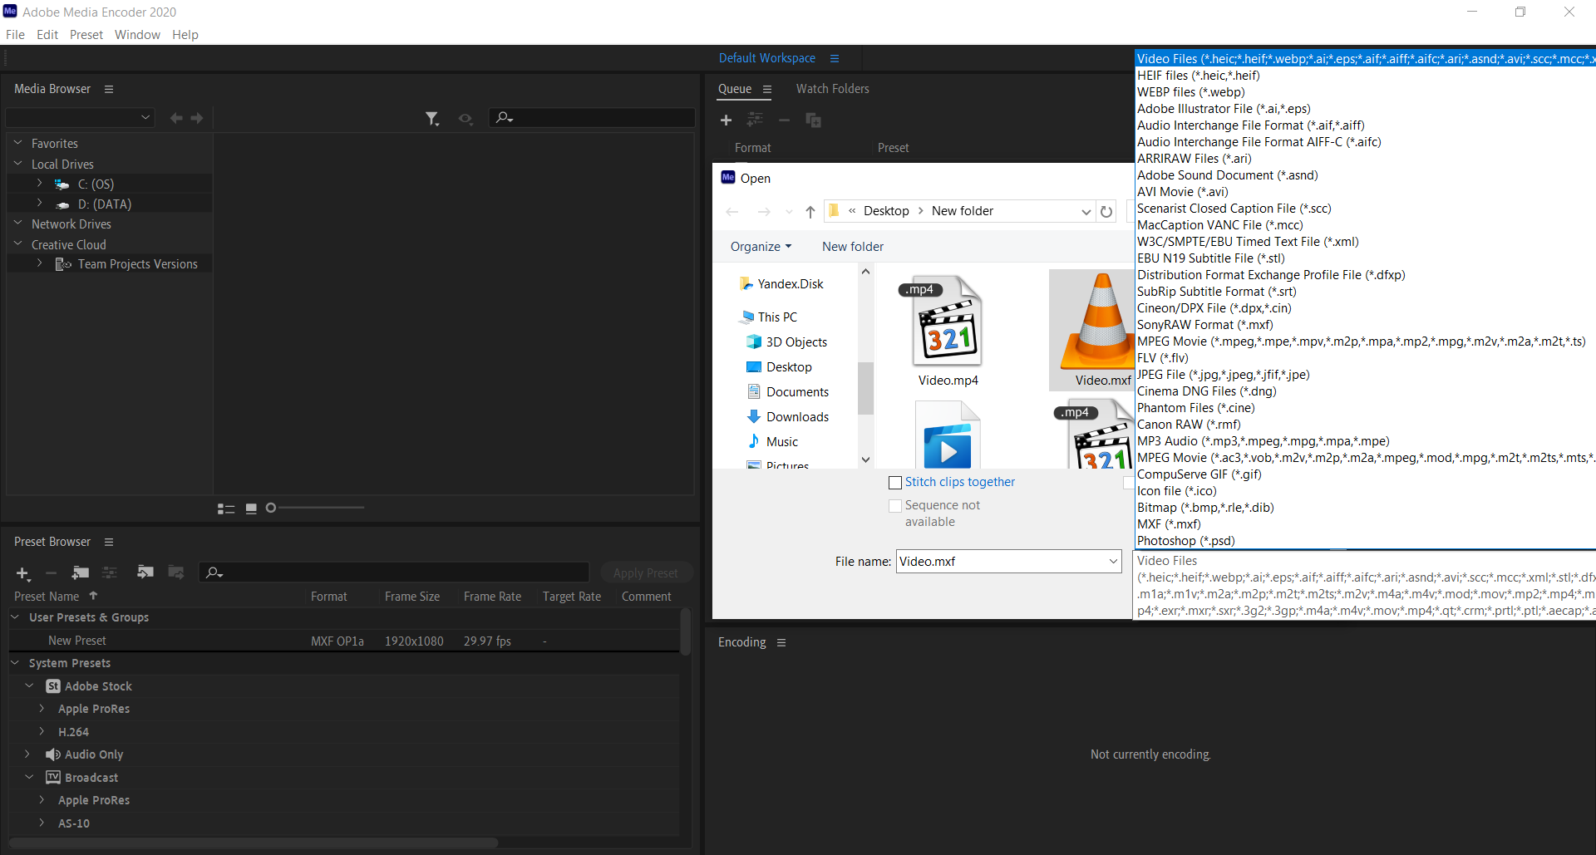
Task: Click the New folder button
Action: 852,247
